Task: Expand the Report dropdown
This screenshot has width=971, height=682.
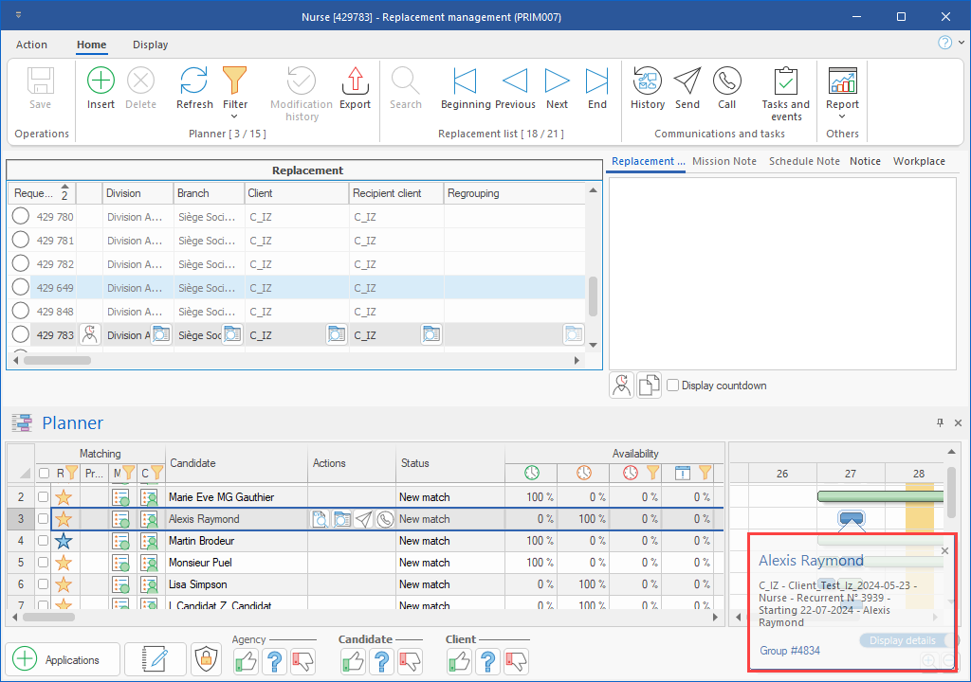Action: [x=842, y=116]
